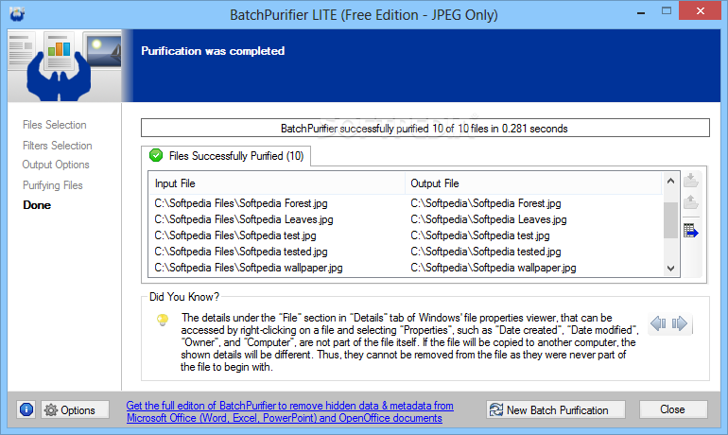728x435 pixels.
Task: Click the purification summary status box
Action: point(425,128)
